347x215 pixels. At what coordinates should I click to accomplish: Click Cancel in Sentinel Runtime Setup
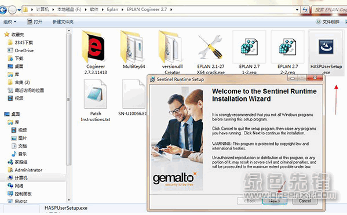tap(305, 201)
